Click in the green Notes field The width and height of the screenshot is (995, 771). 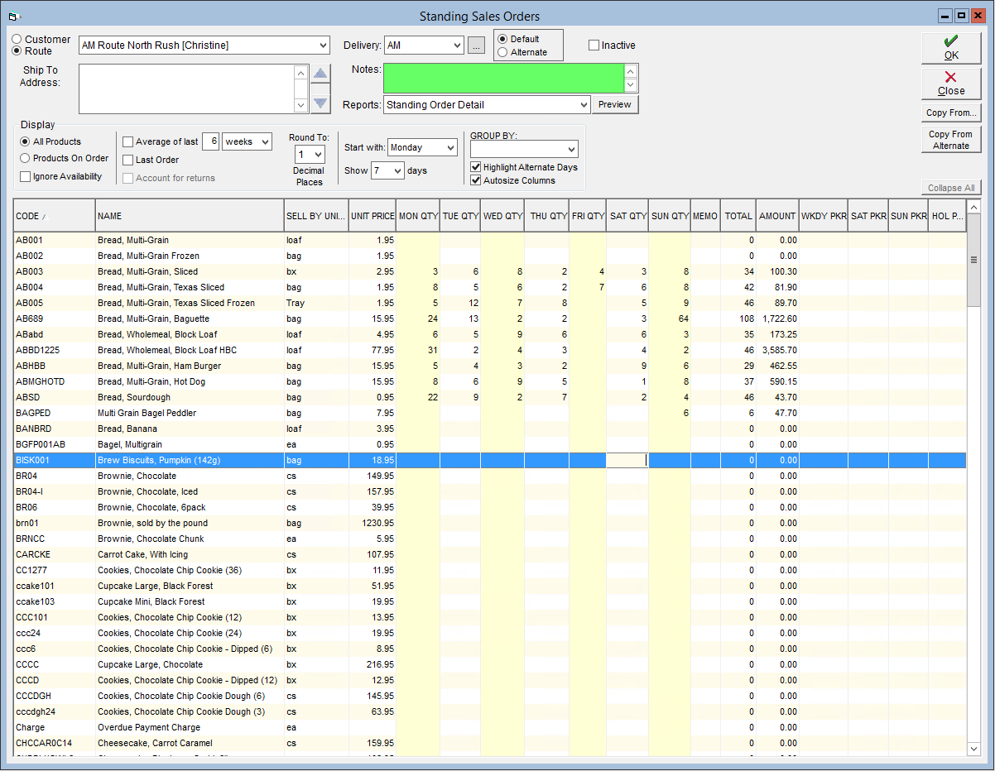pyautogui.click(x=502, y=78)
